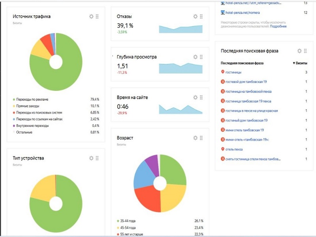
Task: Open phrase мини-отель «тамбовская-19»:
Action: click(x=247, y=139)
